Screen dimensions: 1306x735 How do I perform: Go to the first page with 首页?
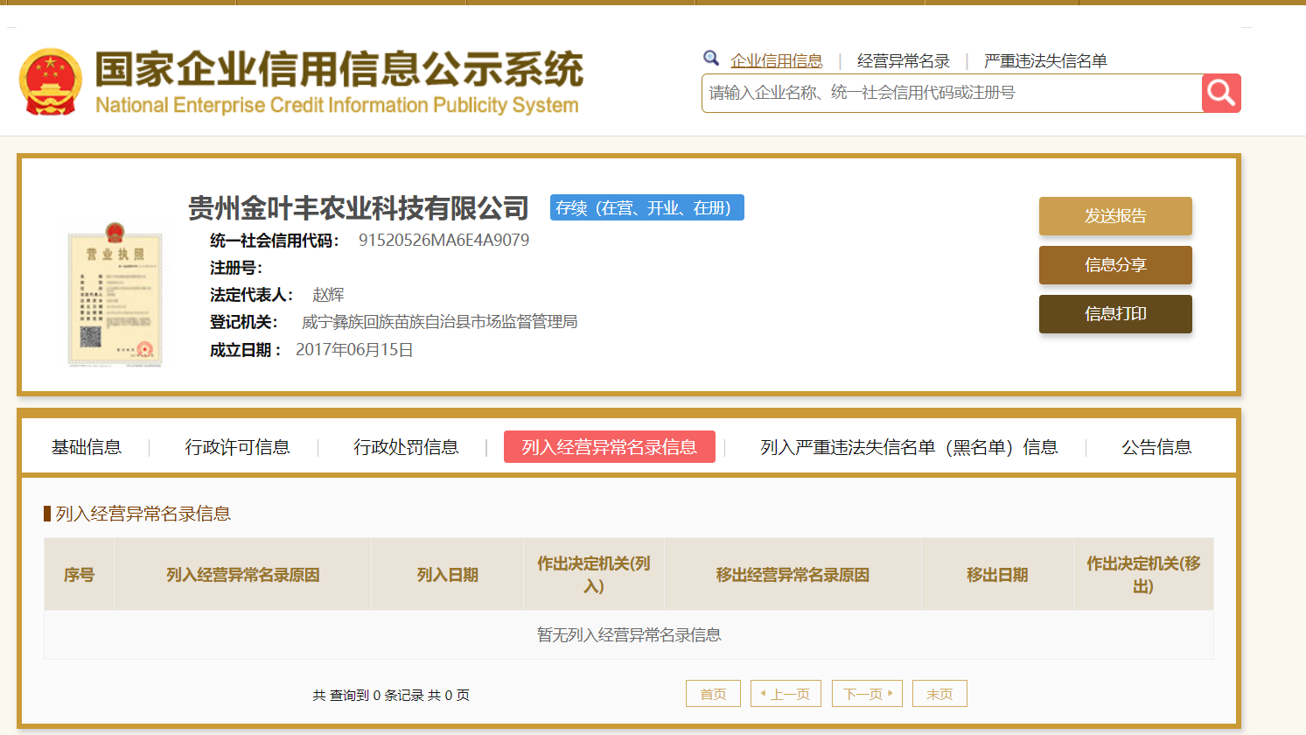click(x=713, y=694)
